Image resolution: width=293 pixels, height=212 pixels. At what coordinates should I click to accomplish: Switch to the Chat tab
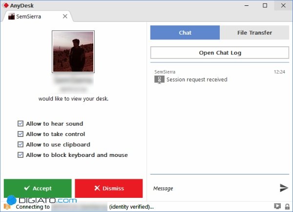(x=185, y=33)
